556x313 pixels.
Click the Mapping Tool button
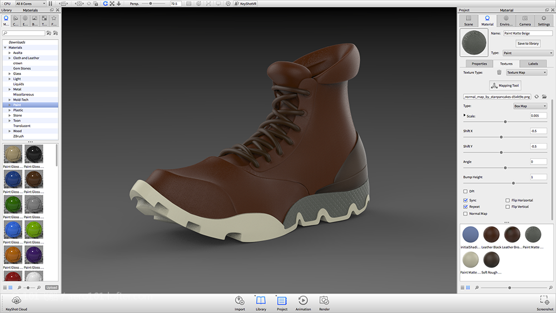point(505,86)
